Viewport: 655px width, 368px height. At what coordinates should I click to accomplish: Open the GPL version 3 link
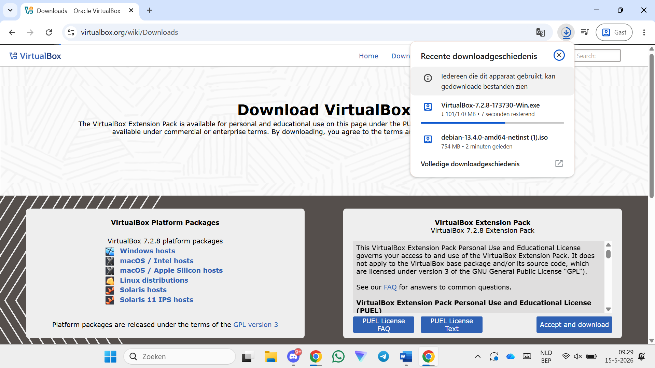coord(255,325)
